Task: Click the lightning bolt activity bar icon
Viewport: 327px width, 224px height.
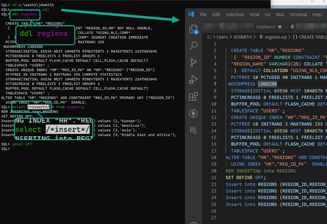Action: 193,113
